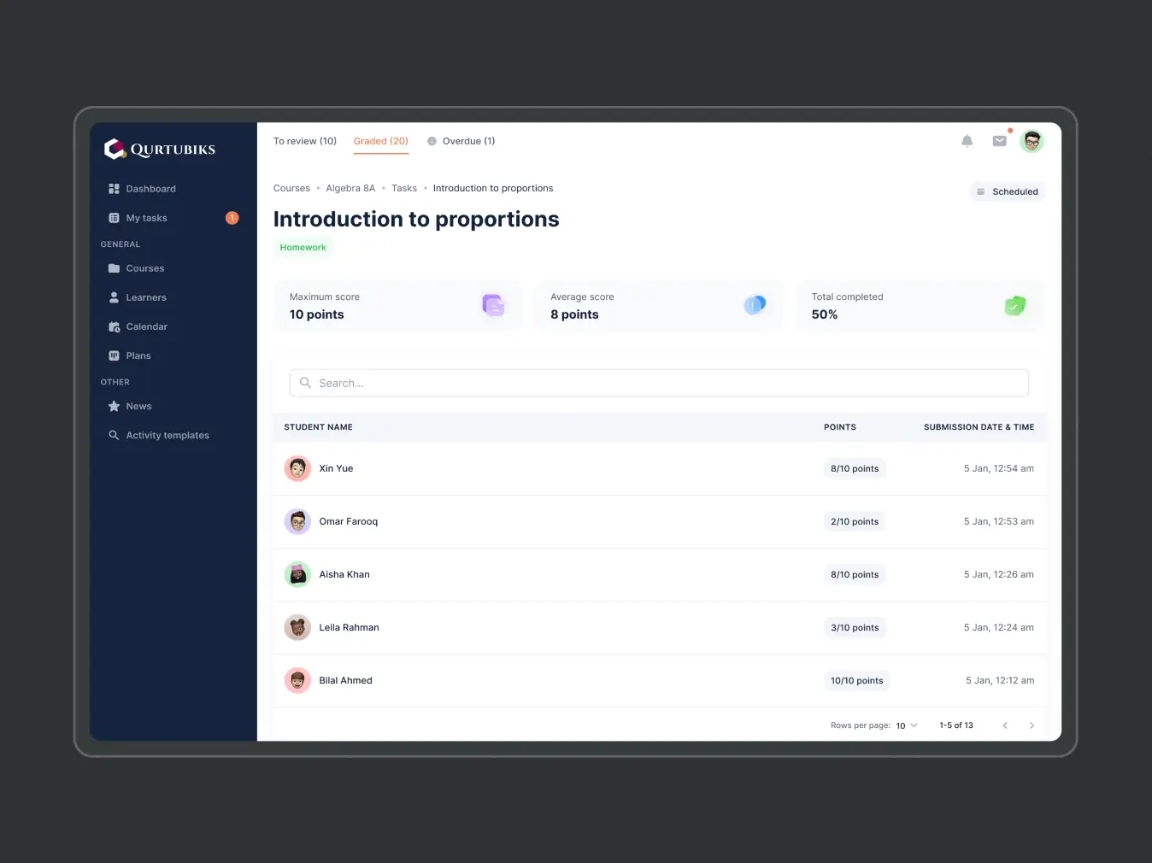Click the Scheduled status button

pyautogui.click(x=1007, y=191)
